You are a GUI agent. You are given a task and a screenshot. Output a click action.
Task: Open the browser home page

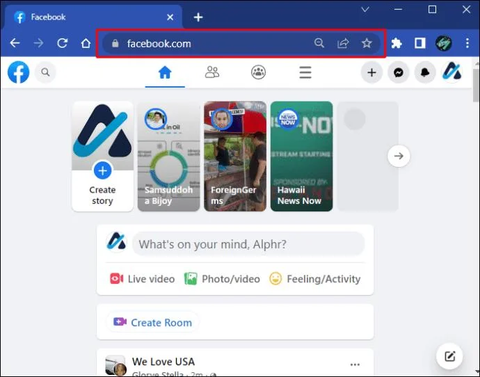point(86,43)
